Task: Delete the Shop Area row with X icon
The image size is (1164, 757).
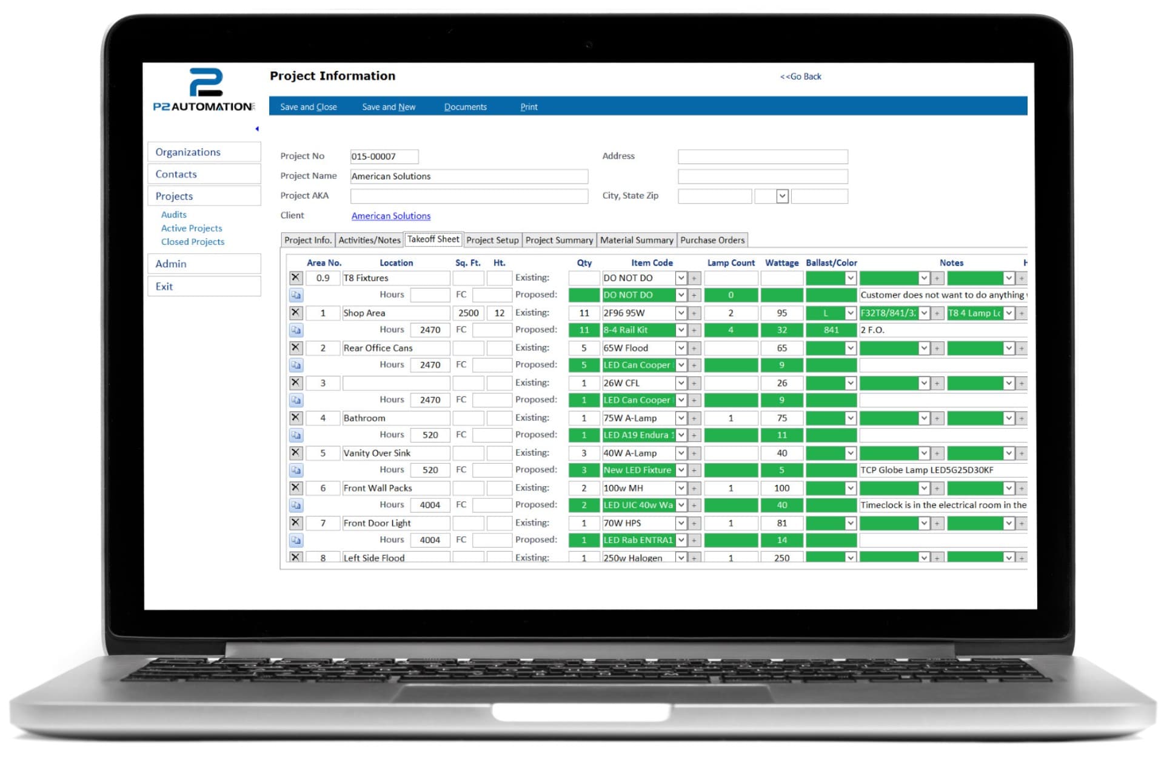Action: pos(295,313)
